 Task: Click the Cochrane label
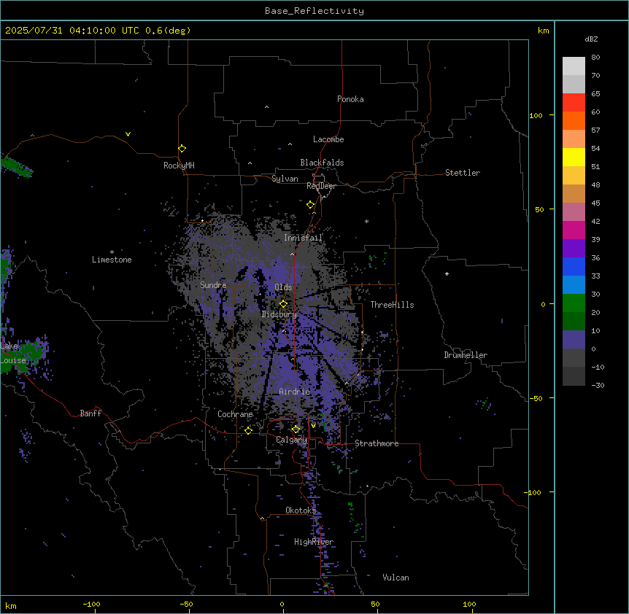tap(235, 414)
